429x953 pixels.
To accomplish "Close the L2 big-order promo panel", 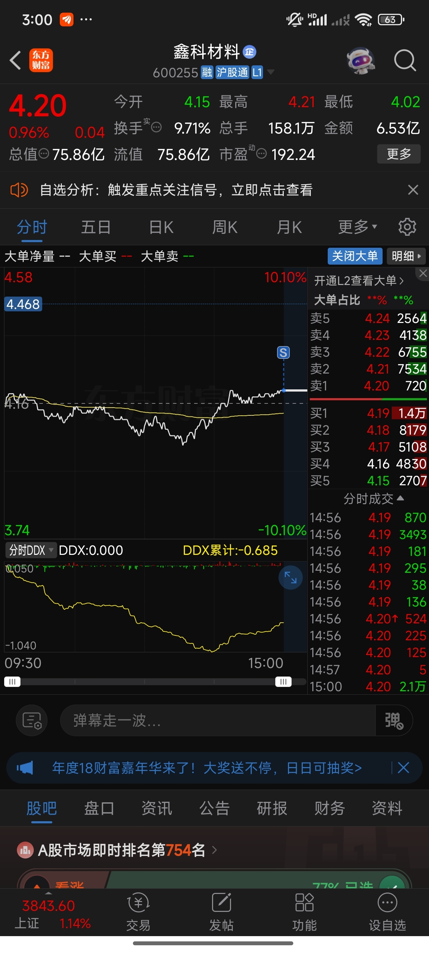I will pos(423,273).
